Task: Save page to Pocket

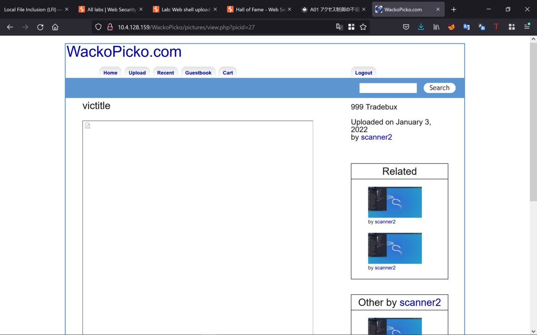Action: [406, 27]
